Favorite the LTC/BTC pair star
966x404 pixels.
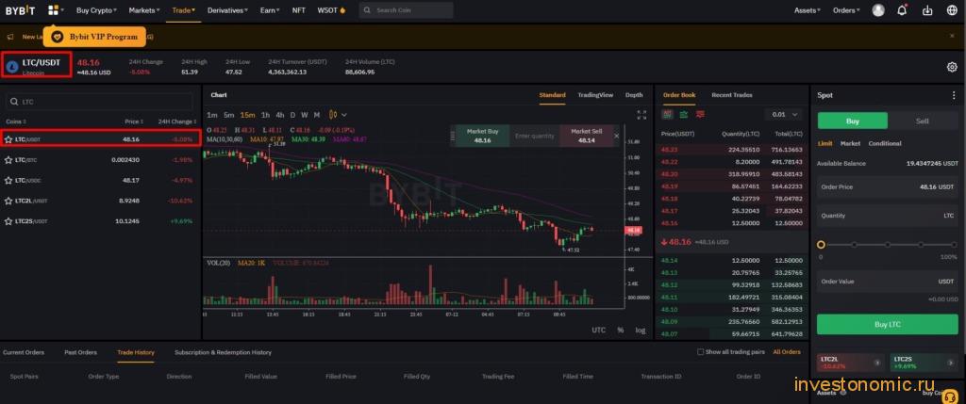coord(8,160)
